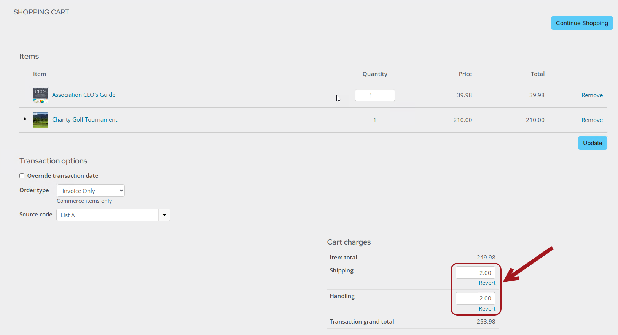This screenshot has width=618, height=335.
Task: Click the Shipping amount input field
Action: (475, 273)
